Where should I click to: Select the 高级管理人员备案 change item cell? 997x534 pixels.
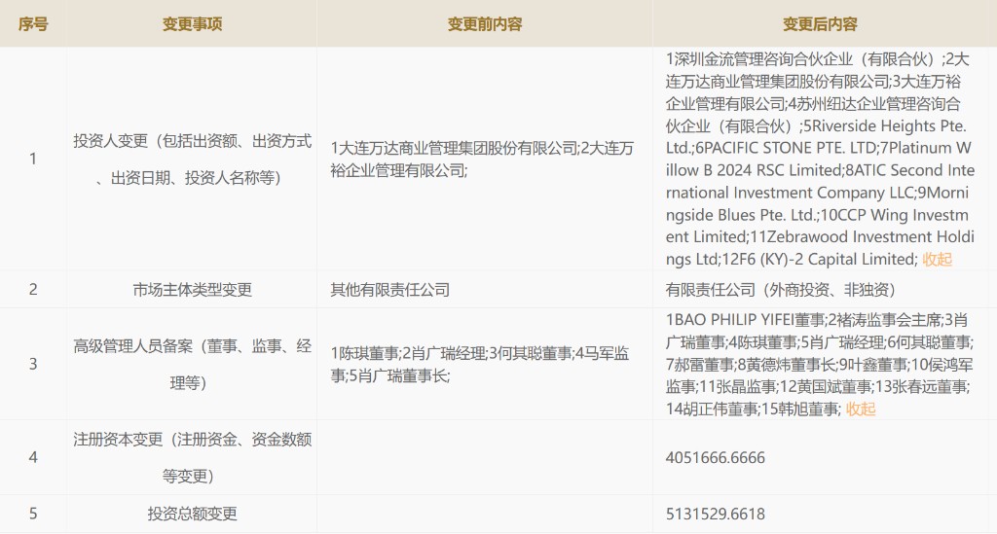[x=192, y=364]
